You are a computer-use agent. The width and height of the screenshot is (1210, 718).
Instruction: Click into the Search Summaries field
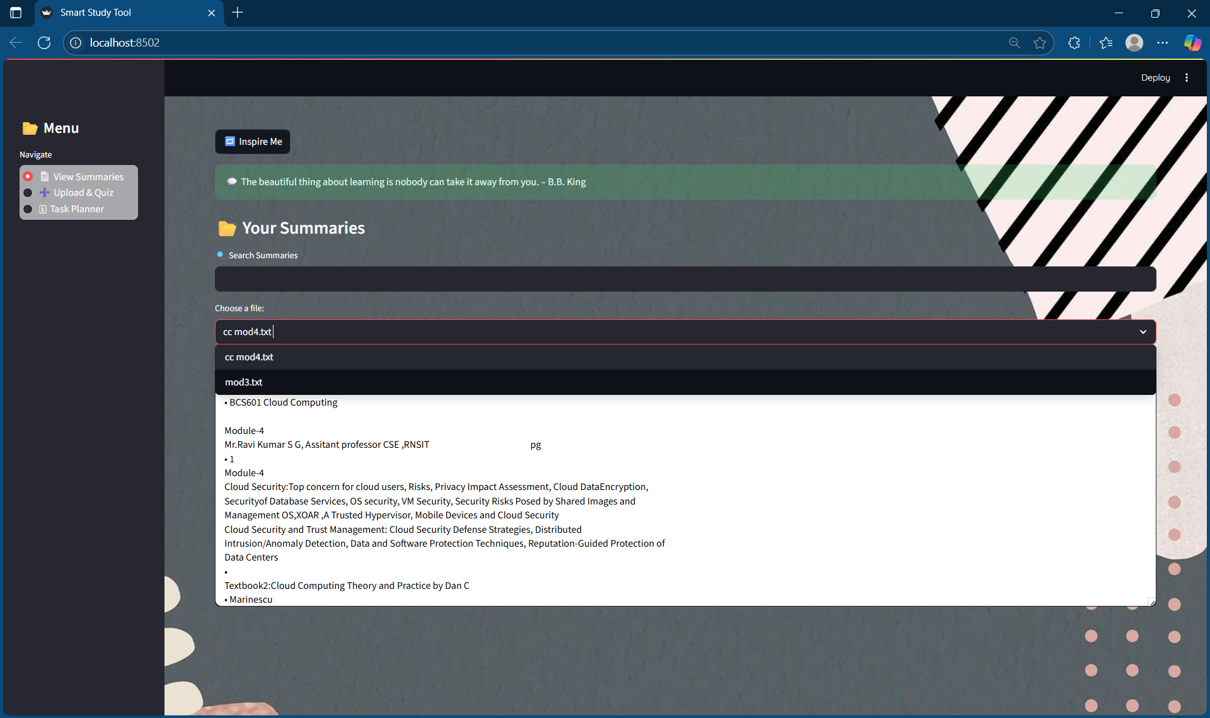(x=685, y=279)
